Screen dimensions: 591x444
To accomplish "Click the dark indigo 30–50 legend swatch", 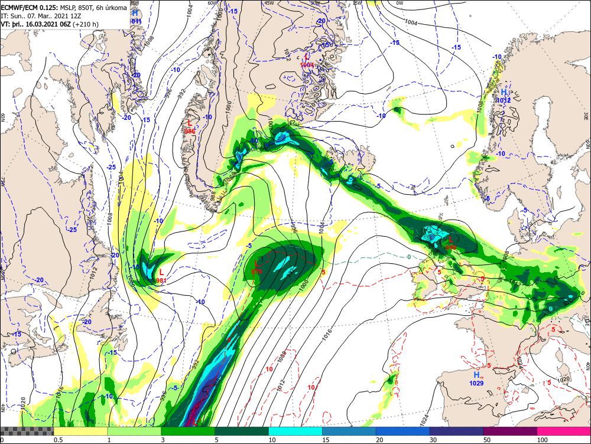I will pos(456,431).
